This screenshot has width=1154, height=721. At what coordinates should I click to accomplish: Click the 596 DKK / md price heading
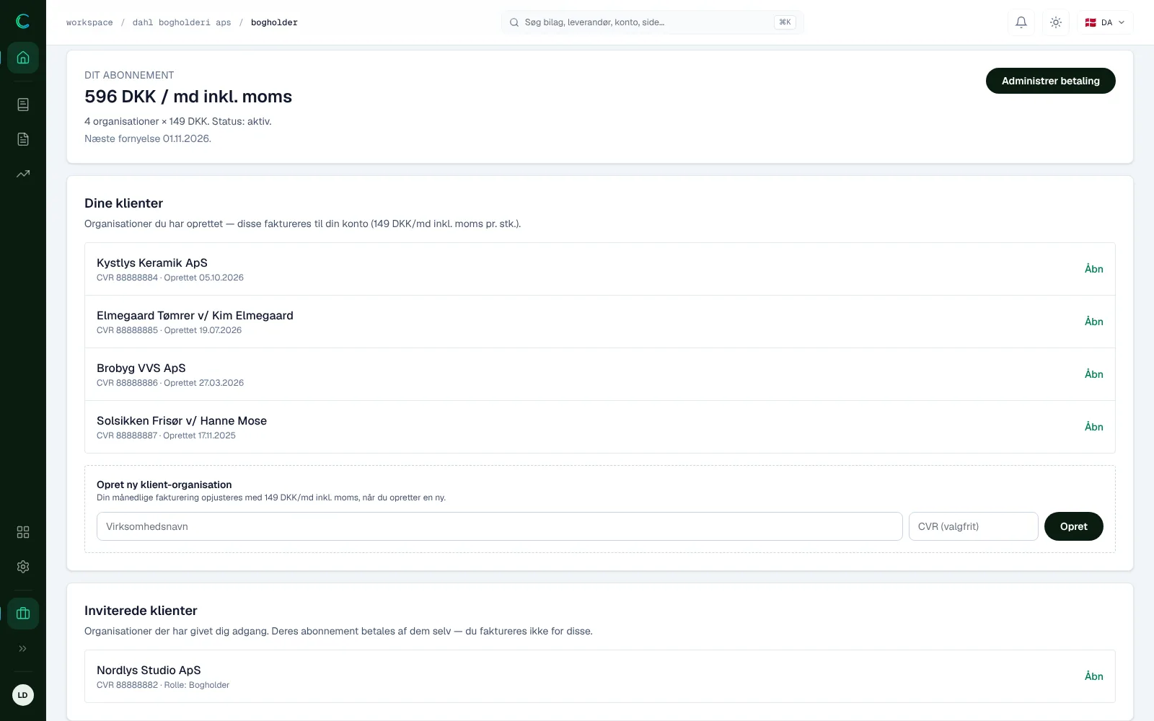pos(188,97)
